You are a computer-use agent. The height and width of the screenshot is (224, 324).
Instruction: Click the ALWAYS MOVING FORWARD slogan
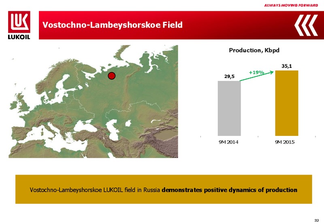291,5
